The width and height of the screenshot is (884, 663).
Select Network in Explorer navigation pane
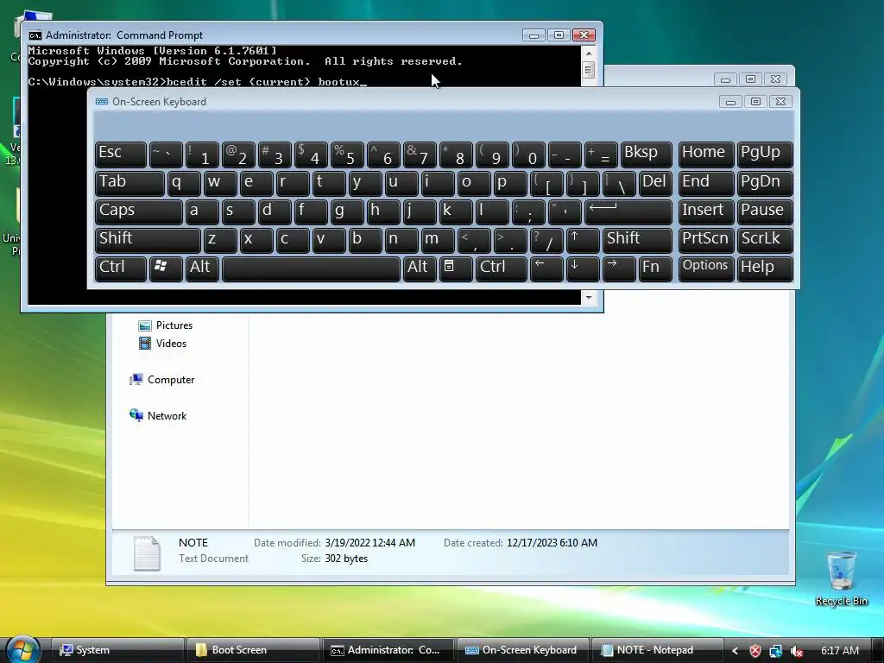coord(158,415)
